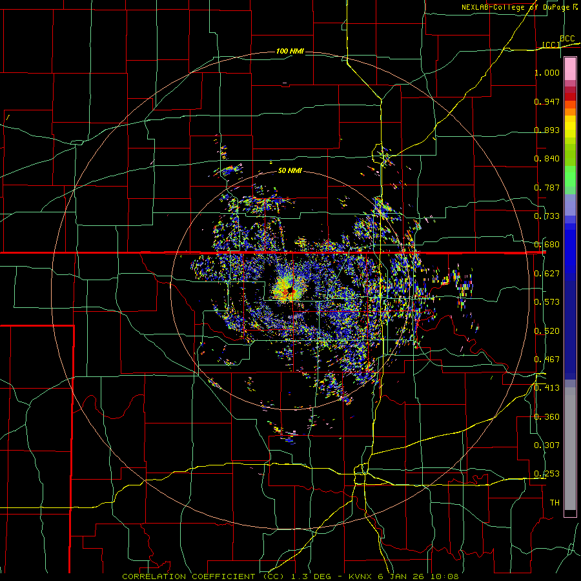Select the 0.627 scale value
The height and width of the screenshot is (581, 581).
coord(547,274)
